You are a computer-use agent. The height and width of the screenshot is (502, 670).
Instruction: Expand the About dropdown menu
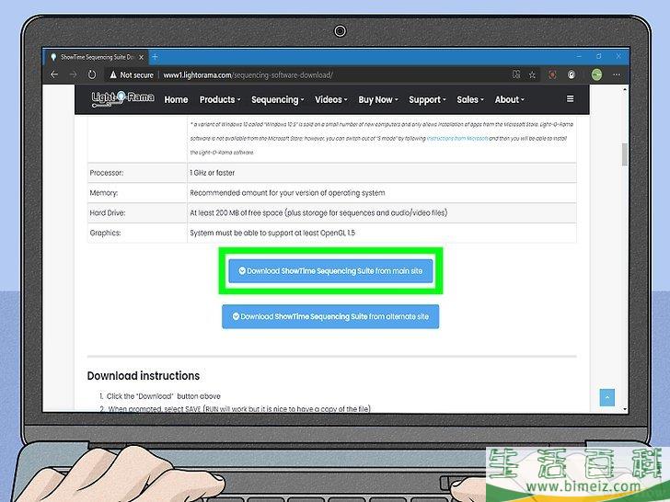coord(509,99)
